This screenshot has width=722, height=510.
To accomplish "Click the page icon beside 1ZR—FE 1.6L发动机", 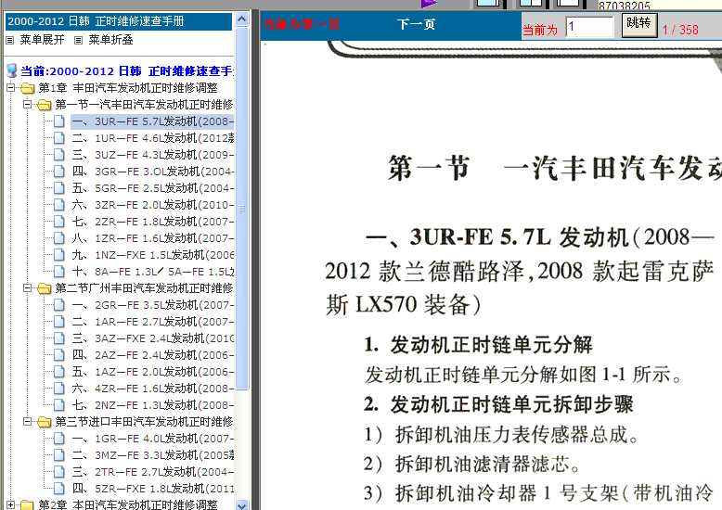I will coord(59,238).
